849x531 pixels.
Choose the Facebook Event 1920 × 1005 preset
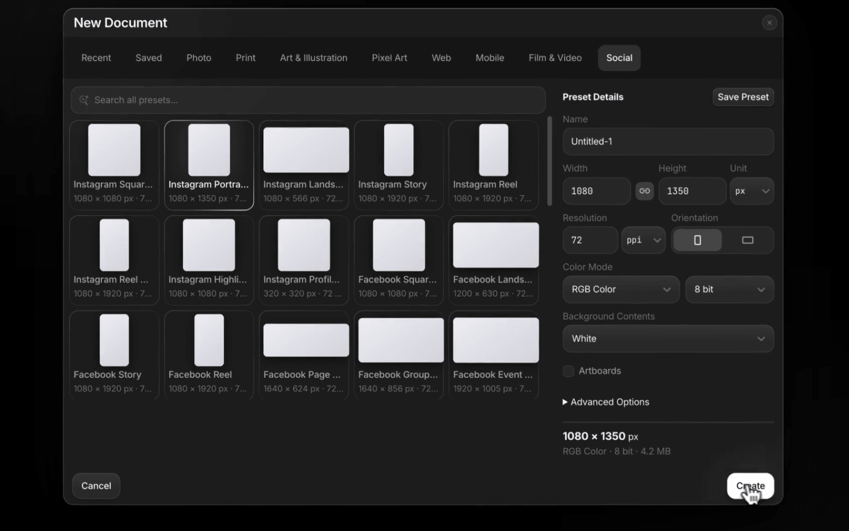tap(493, 355)
